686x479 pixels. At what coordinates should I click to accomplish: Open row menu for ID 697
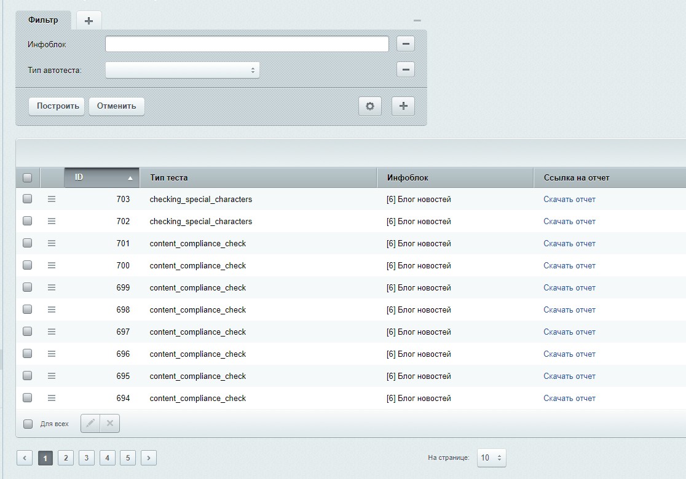52,332
